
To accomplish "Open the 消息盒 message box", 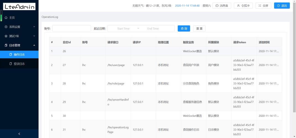I will pyautogui.click(x=222, y=6).
